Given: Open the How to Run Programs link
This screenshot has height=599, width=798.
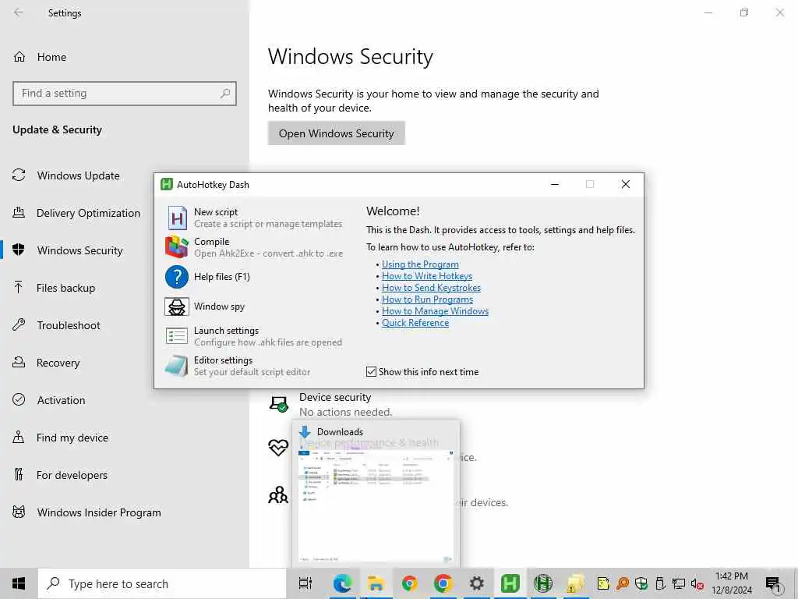Looking at the screenshot, I should (x=428, y=299).
